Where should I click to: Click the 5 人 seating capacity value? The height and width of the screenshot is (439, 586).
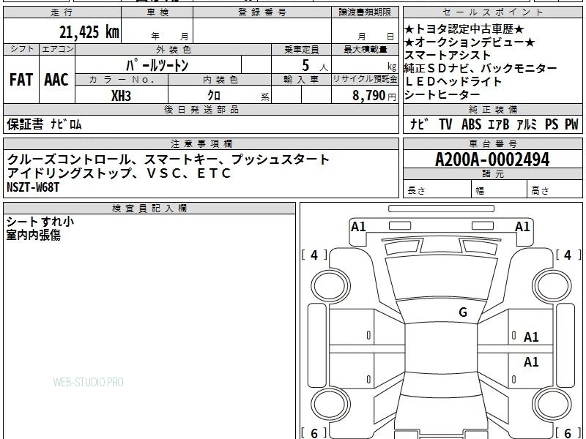pos(314,66)
